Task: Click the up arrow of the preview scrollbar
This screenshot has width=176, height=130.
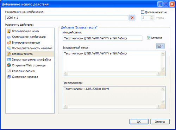Action: coord(163,89)
